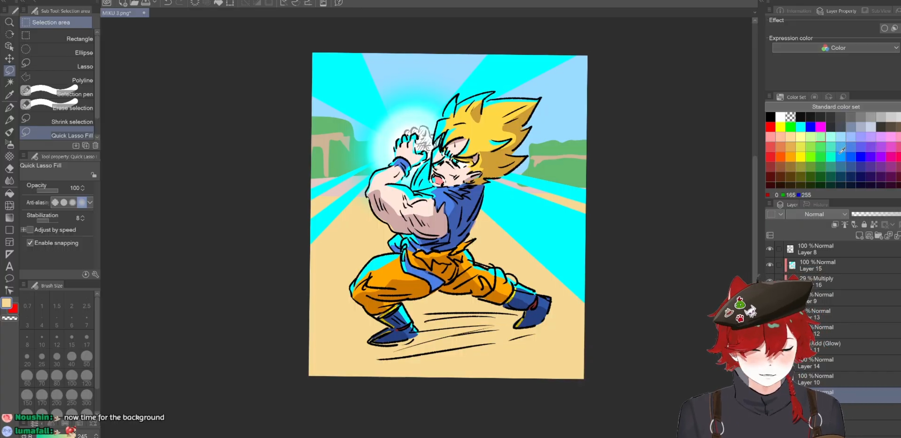901x438 pixels.
Task: Open Standard color set dropdown
Action: coord(834,107)
